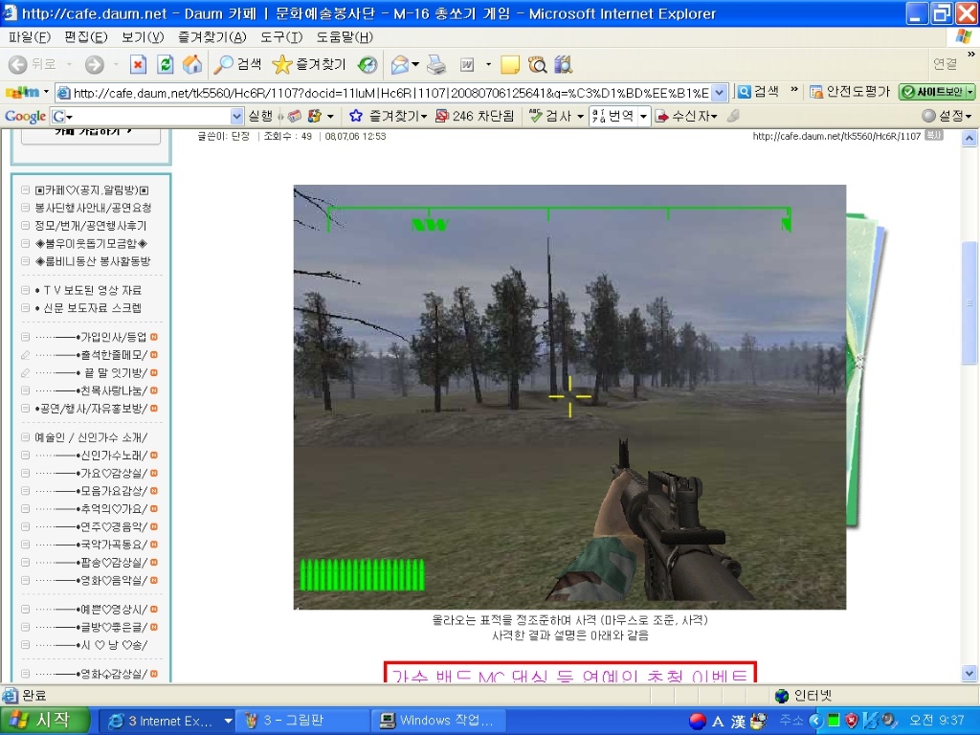
Task: Expand the Google search history dropdown arrow
Action: point(236,116)
